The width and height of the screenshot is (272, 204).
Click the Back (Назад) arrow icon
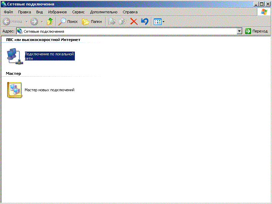point(6,22)
